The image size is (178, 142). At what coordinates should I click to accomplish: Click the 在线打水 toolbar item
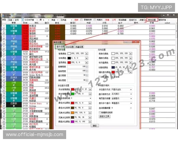132,20
